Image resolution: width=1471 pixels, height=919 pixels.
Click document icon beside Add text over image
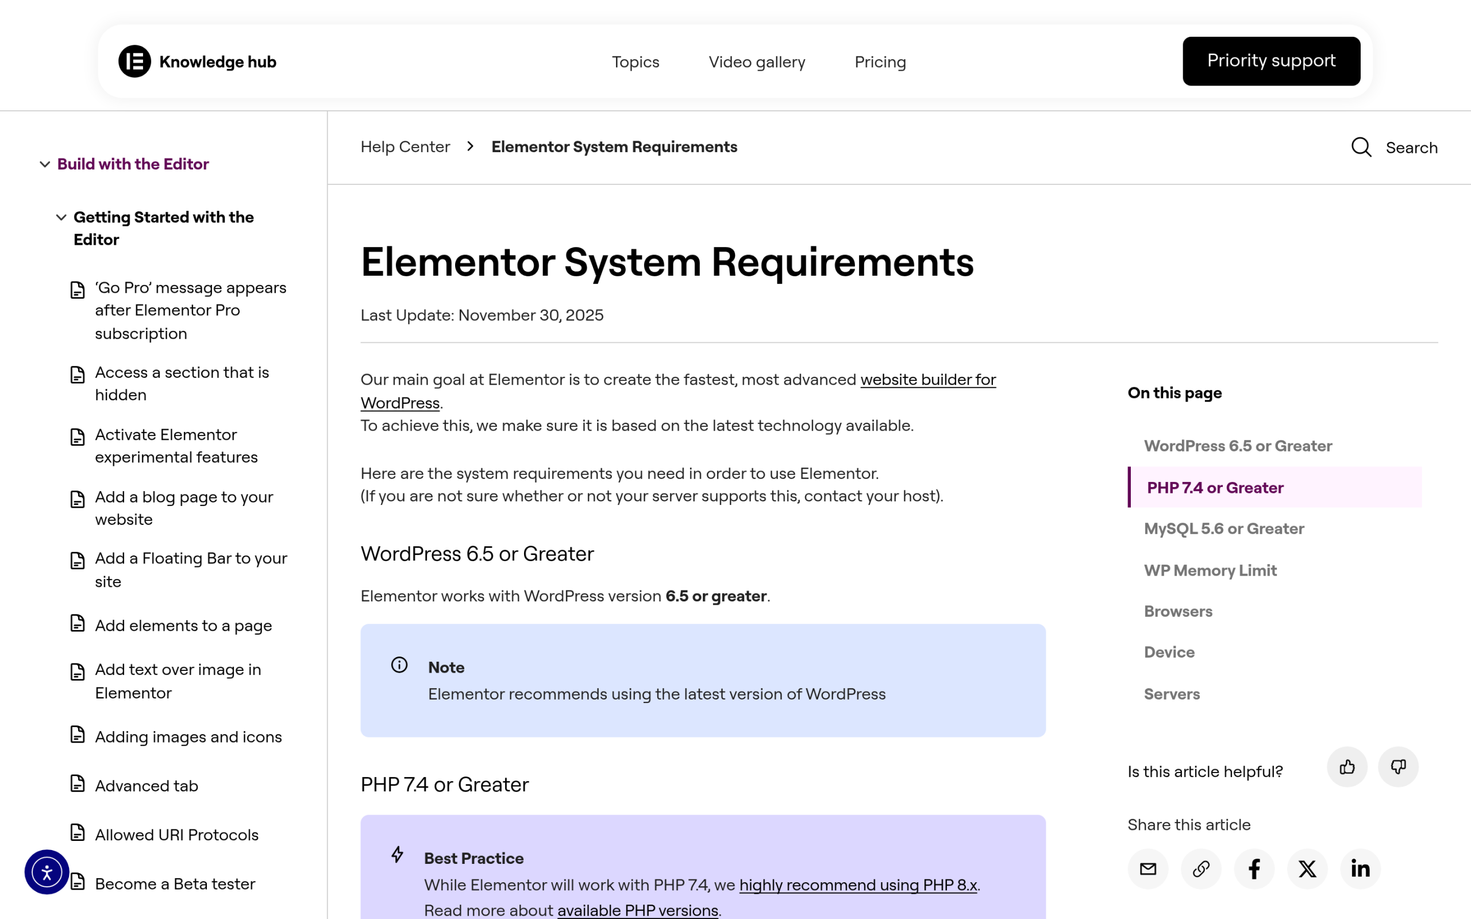(x=77, y=671)
